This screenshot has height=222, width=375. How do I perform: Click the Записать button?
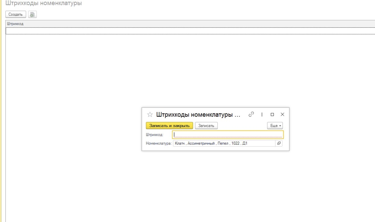click(x=206, y=125)
